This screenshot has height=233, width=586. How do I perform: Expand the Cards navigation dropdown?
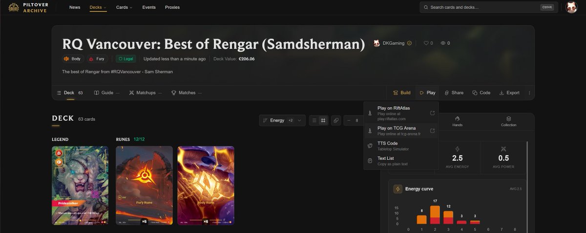[124, 7]
